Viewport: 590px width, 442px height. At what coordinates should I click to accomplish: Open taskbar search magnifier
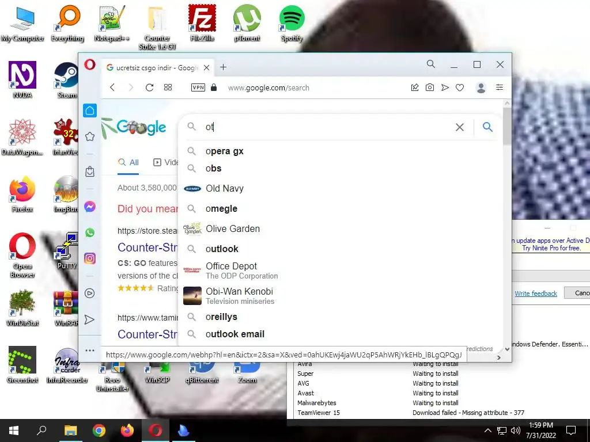click(x=41, y=430)
